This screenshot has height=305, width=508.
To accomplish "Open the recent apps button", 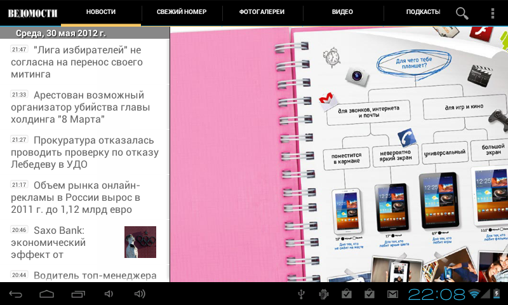I will pos(78,294).
